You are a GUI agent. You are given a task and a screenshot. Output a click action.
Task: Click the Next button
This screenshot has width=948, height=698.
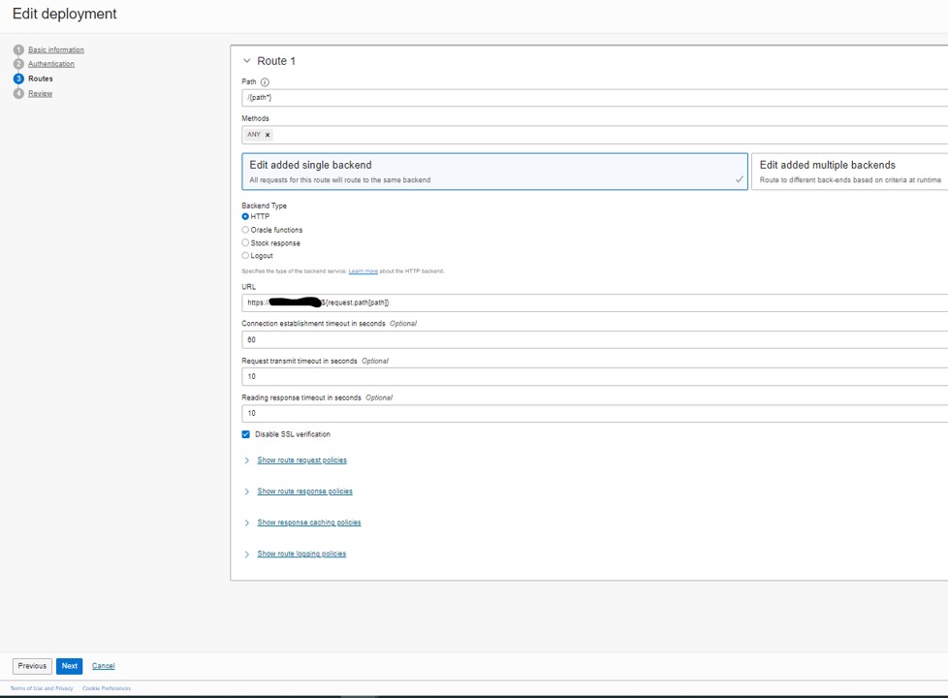69,666
